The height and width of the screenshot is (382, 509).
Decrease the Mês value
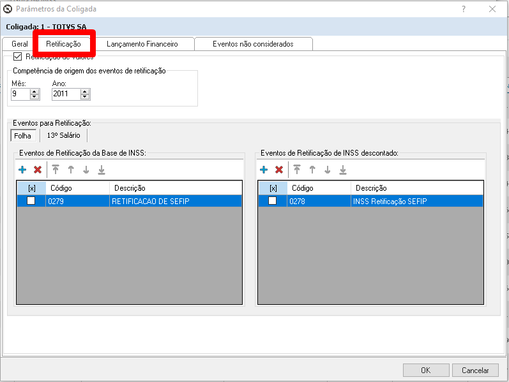(34, 97)
